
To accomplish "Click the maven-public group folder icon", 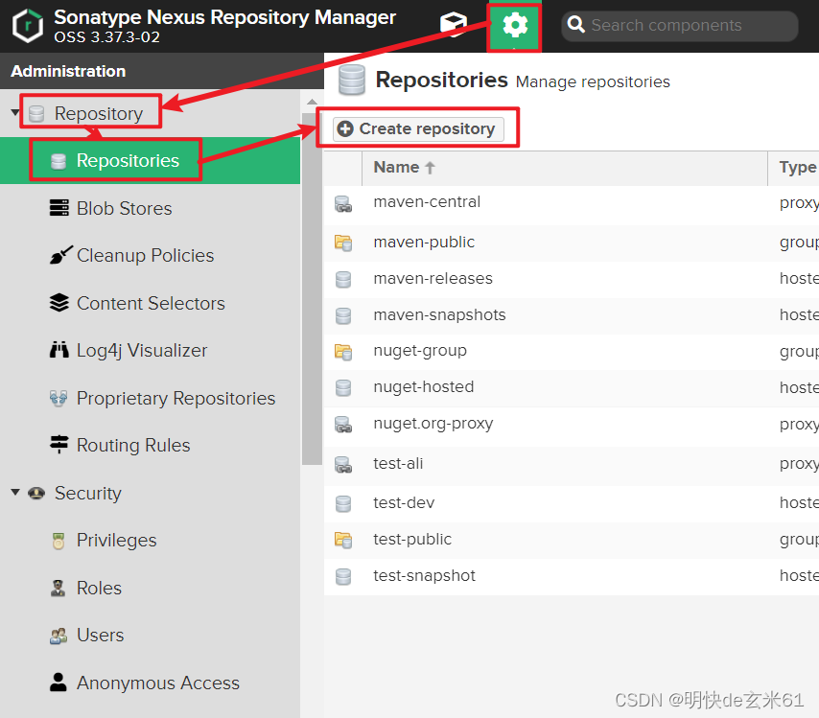I will [343, 243].
